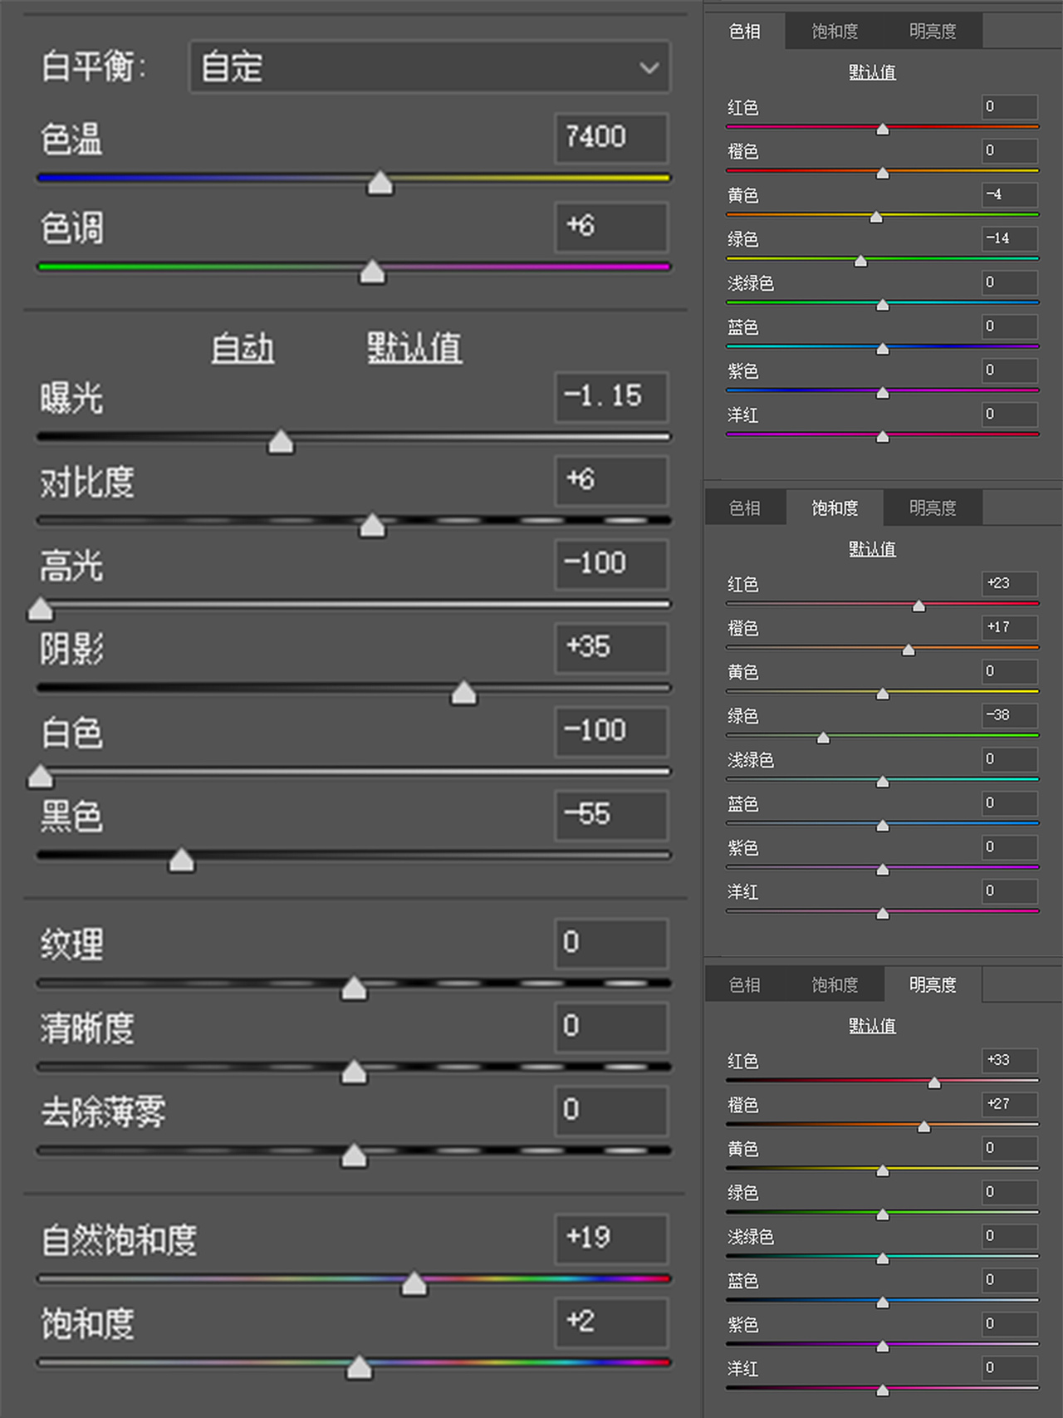The width and height of the screenshot is (1063, 1418).
Task: Click the hue 红色 slider handle
Action: [x=883, y=129]
